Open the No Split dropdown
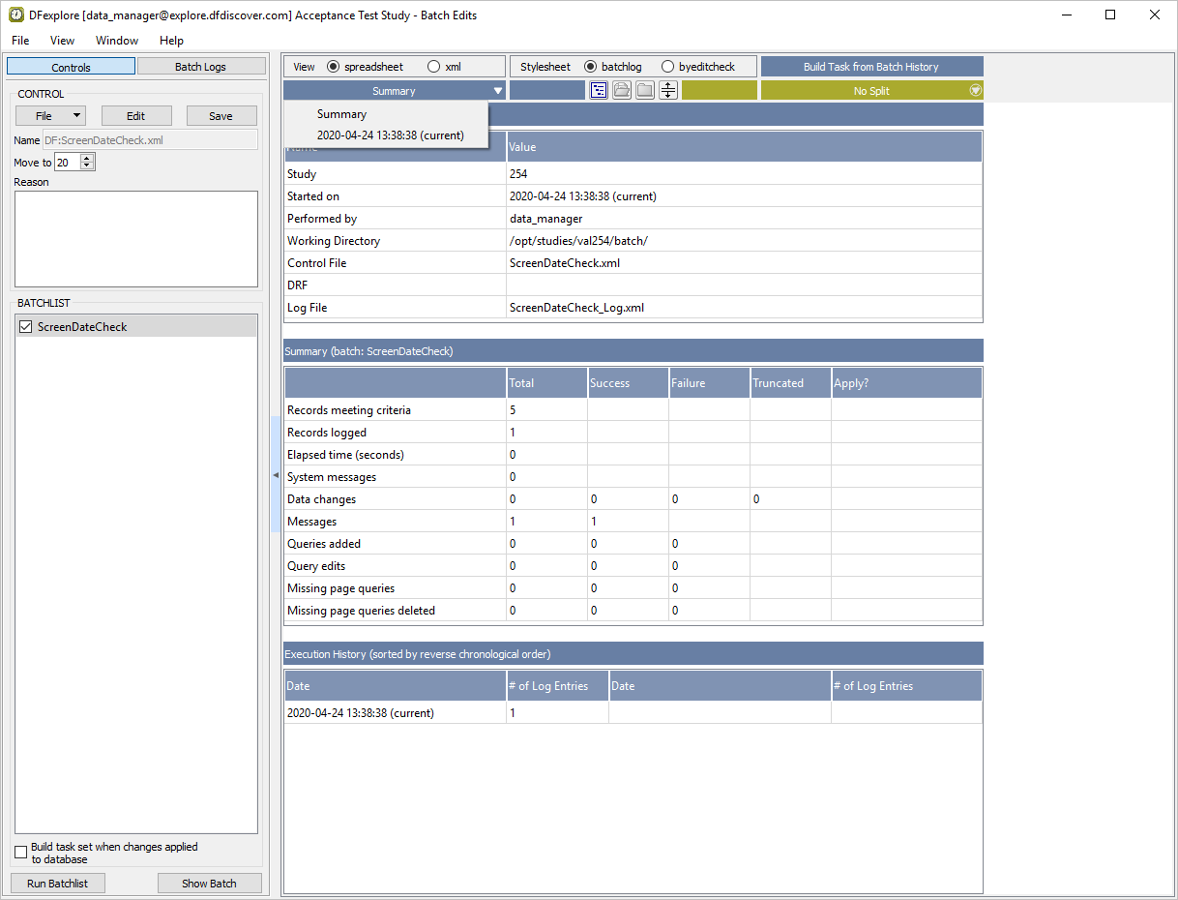 pos(870,91)
